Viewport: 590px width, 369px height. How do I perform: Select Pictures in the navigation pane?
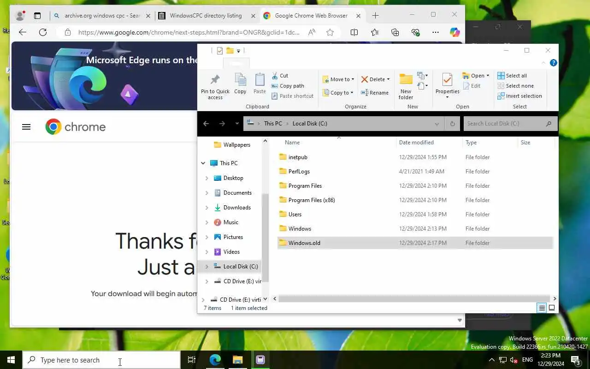pos(233,237)
